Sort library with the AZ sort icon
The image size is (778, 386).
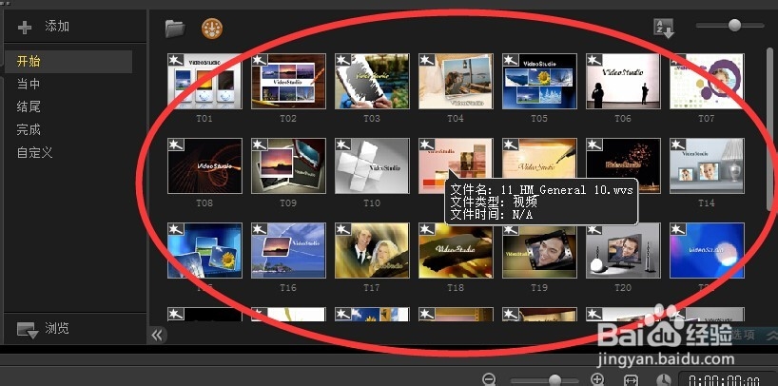pyautogui.click(x=664, y=29)
